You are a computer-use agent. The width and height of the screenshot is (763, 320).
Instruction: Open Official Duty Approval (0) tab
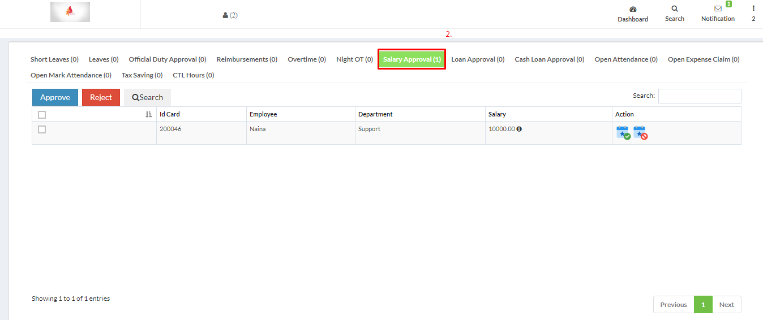[168, 59]
